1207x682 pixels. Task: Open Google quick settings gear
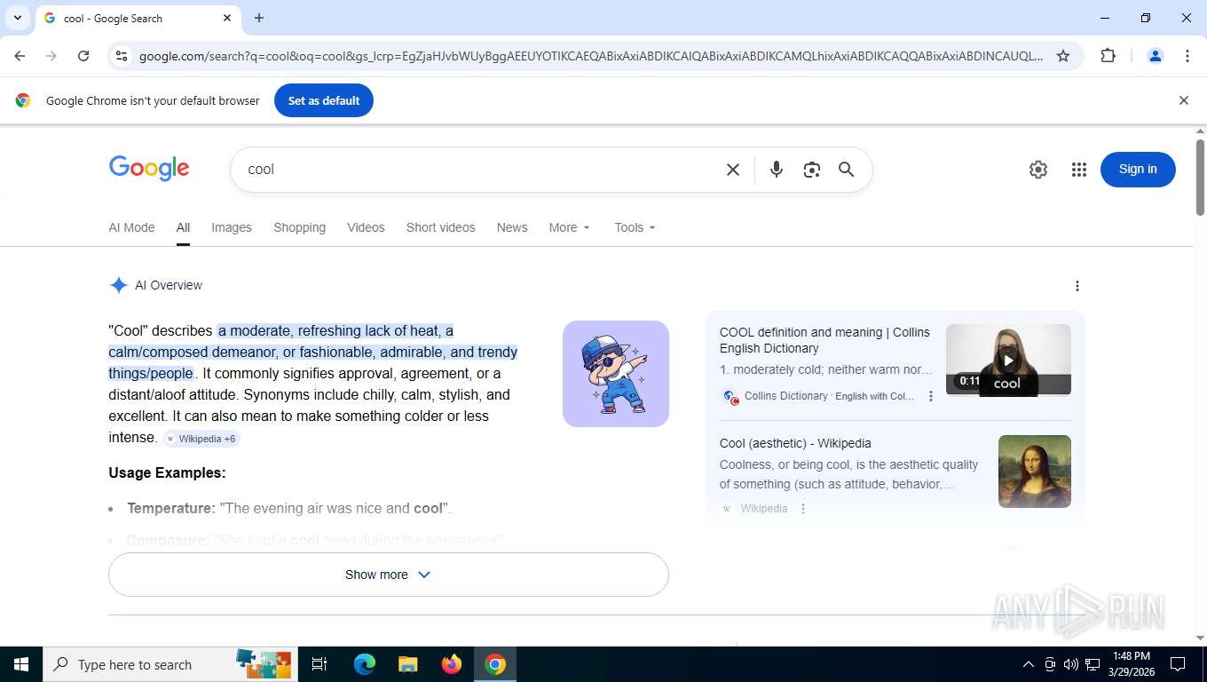1038,170
